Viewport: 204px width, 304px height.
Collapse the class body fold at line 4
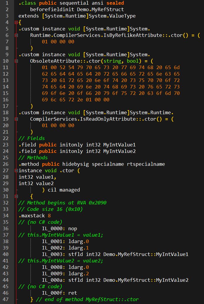pos(16,22)
